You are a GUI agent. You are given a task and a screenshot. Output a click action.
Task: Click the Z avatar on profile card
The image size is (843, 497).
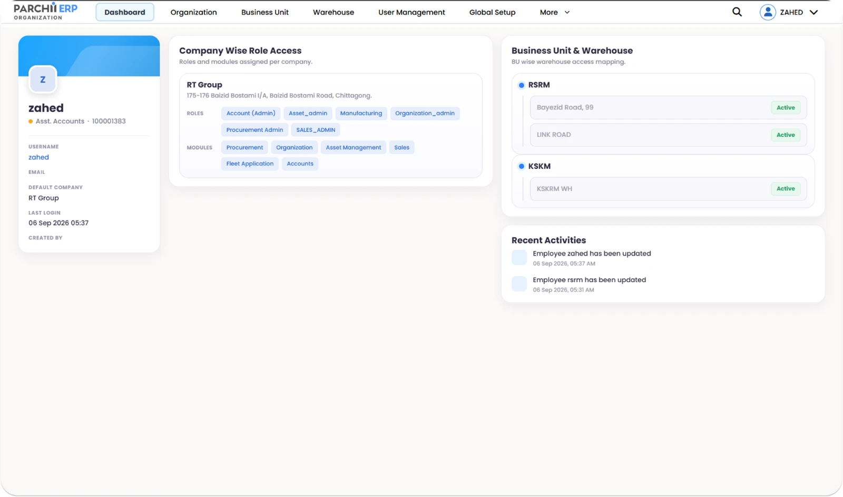click(x=43, y=80)
